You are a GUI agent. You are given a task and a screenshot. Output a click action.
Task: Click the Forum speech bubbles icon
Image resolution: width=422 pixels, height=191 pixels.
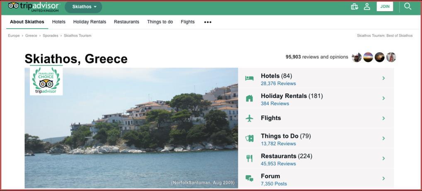tap(249, 178)
